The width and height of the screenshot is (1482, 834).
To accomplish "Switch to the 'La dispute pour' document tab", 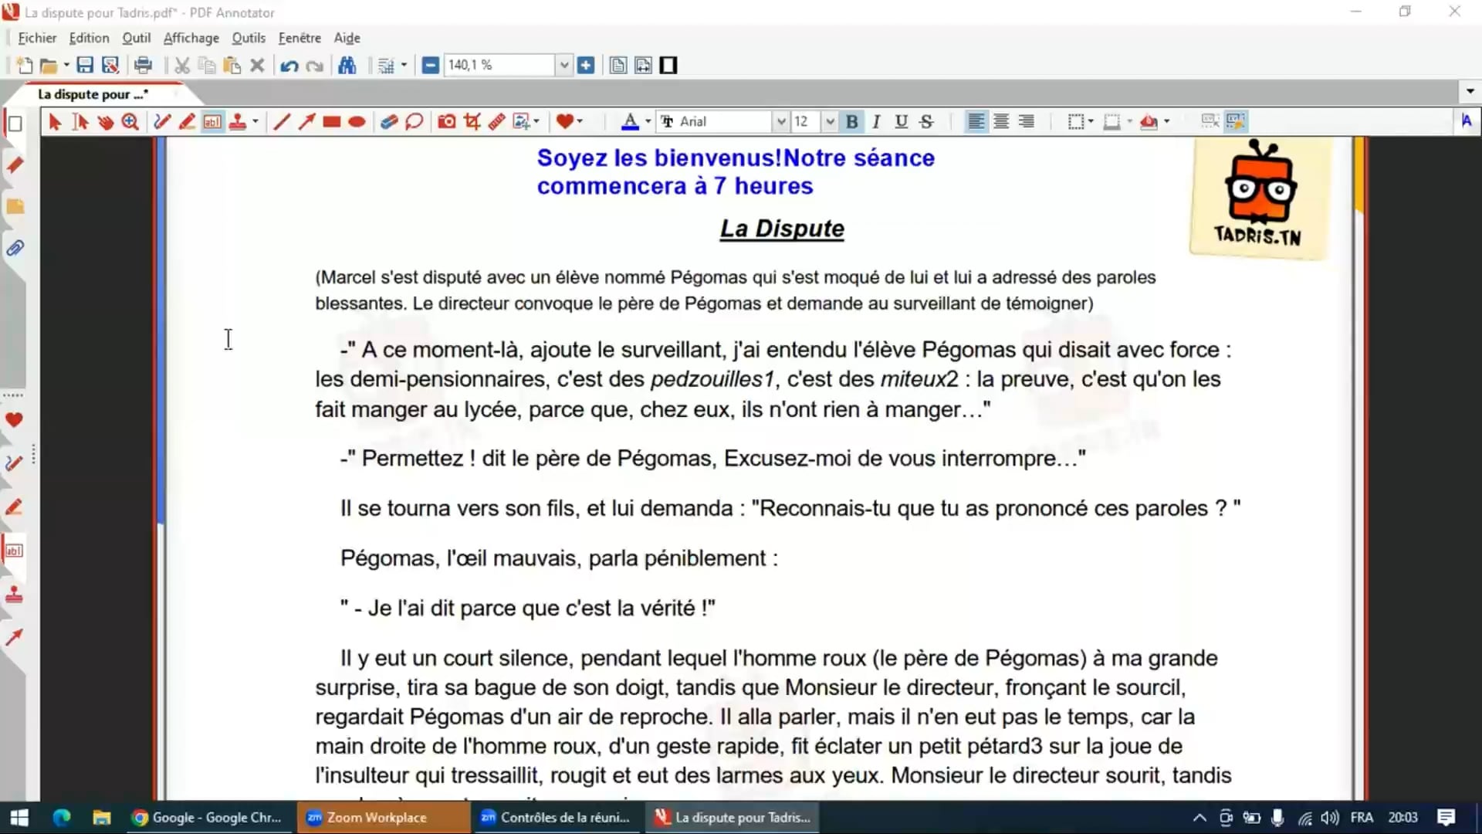I will tap(93, 94).
